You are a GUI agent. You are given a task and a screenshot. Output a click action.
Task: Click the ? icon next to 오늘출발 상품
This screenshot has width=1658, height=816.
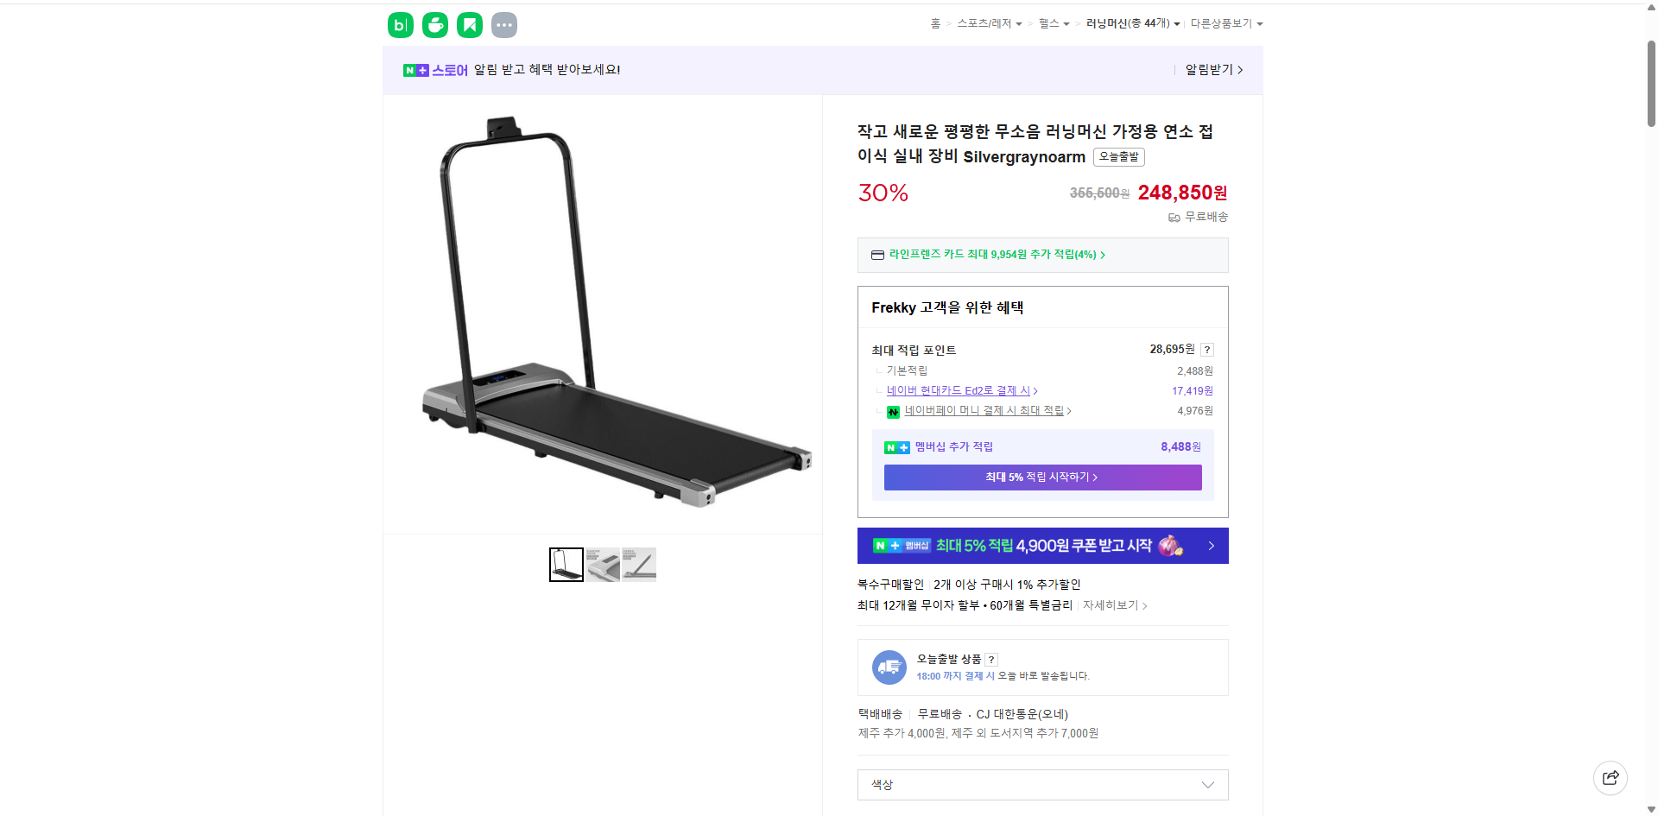click(990, 659)
